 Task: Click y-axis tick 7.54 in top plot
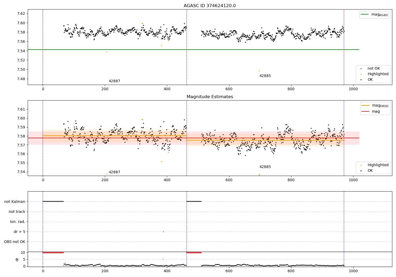(x=21, y=51)
